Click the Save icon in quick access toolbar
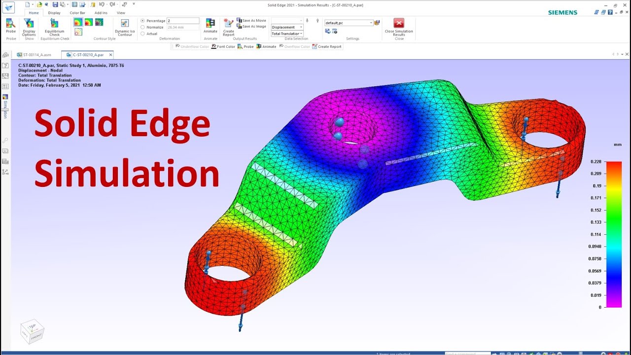Screen dimensions: 631x355 pos(55,4)
